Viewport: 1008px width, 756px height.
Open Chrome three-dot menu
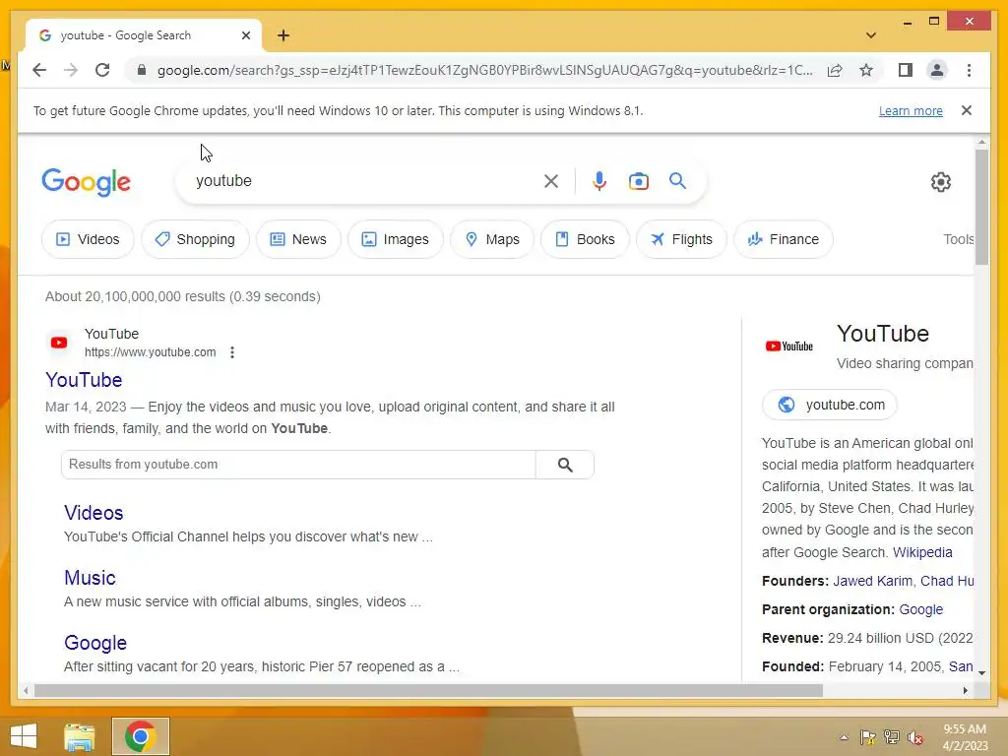(969, 70)
